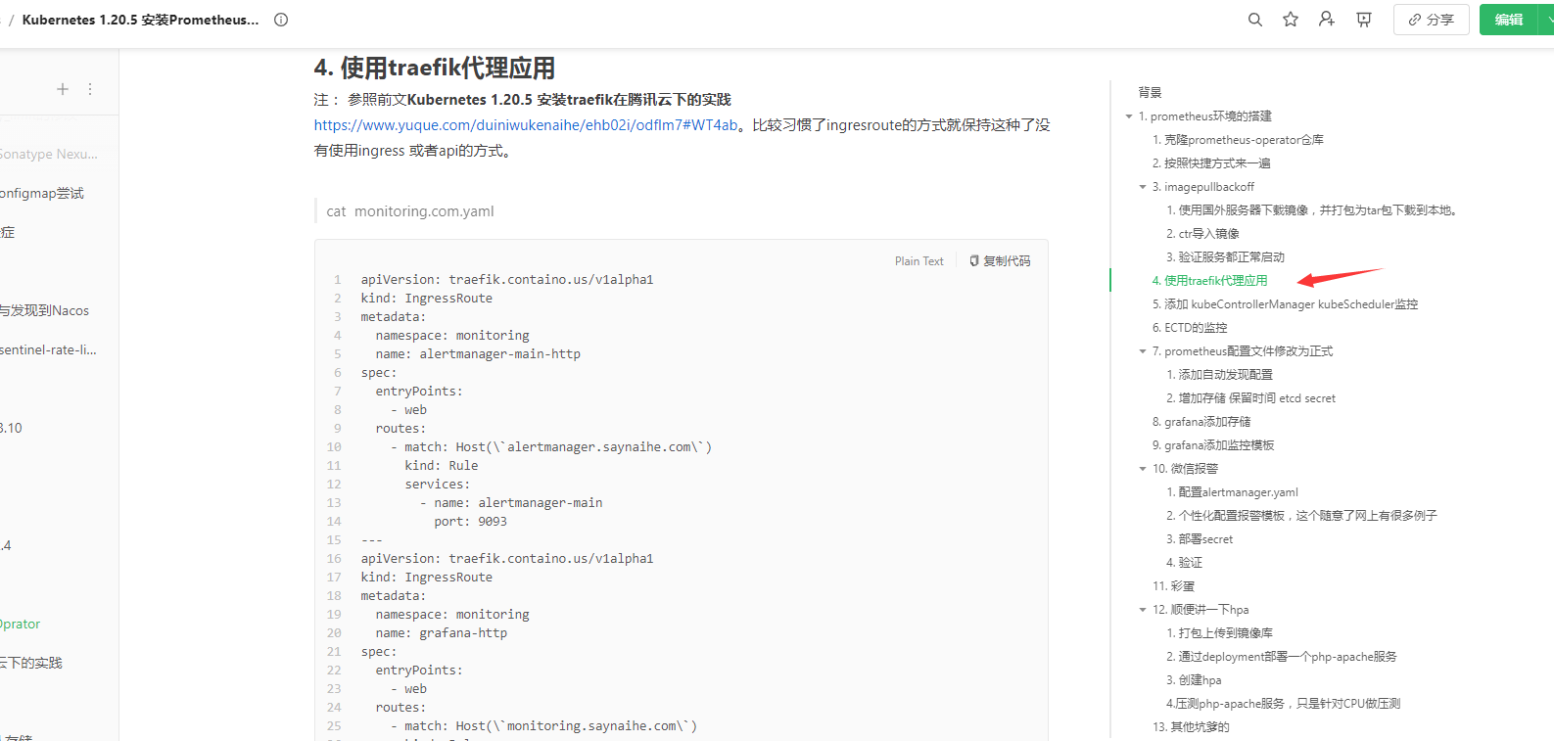Collapse the 3. imagepullbackoff outline section

click(x=1143, y=187)
